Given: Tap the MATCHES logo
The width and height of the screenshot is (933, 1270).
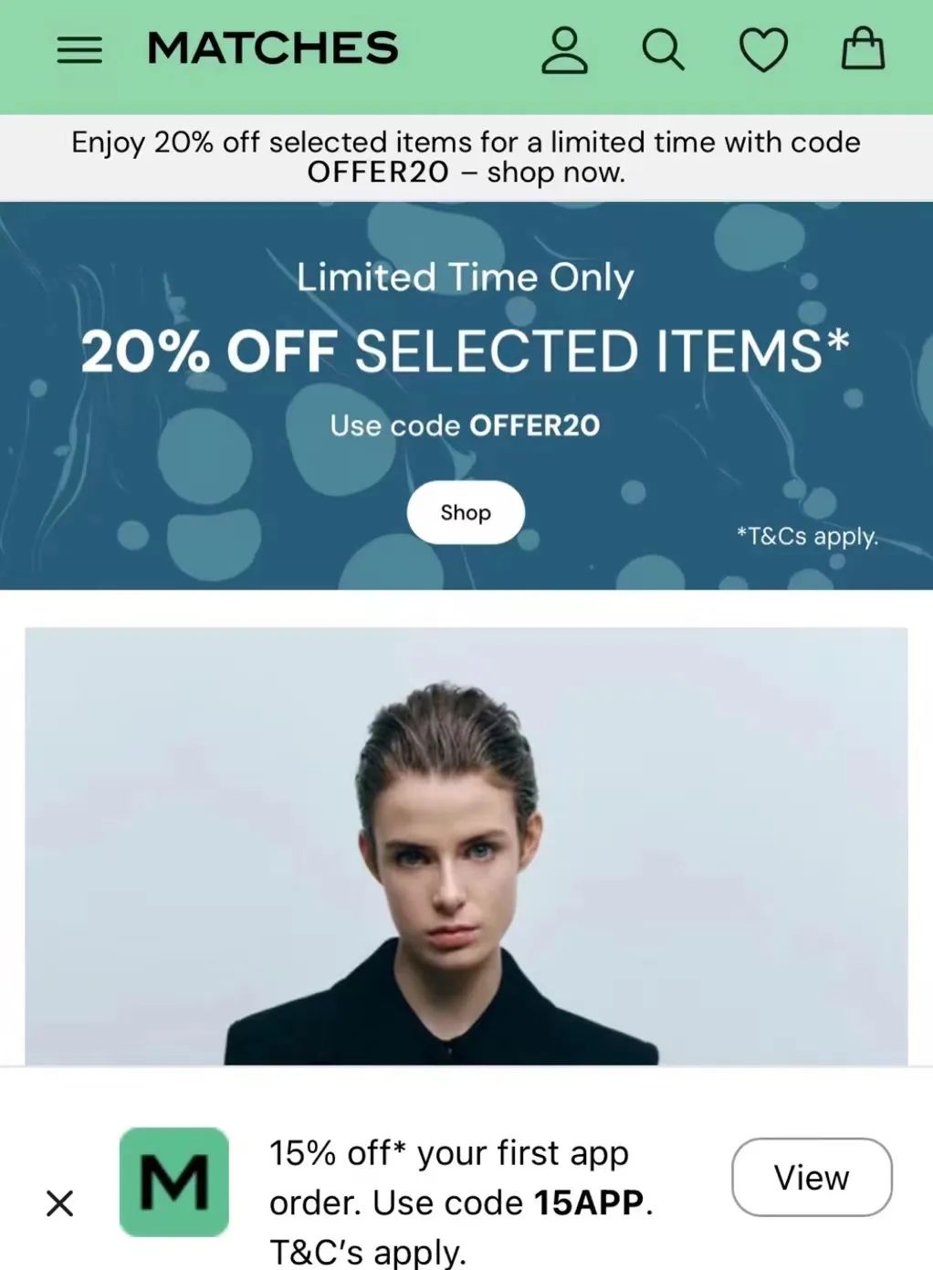Looking at the screenshot, I should point(272,48).
